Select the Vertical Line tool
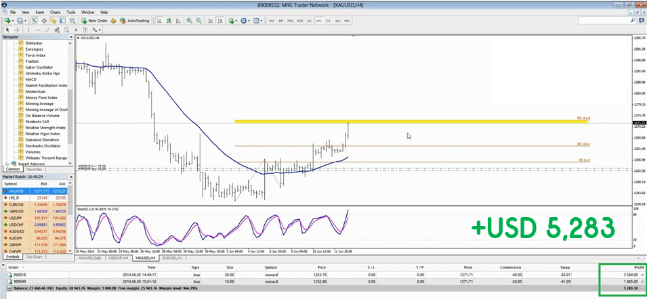 28,30
